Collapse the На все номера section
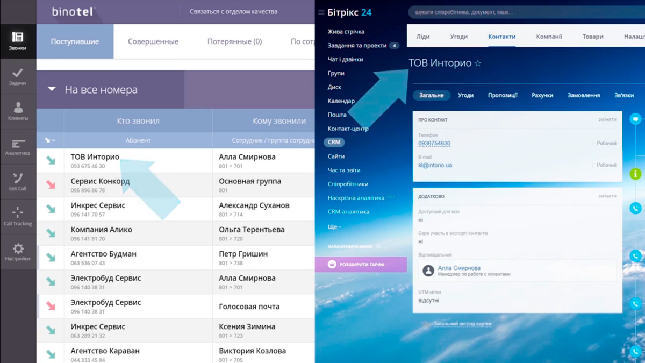This screenshot has height=363, width=645. pos(52,89)
